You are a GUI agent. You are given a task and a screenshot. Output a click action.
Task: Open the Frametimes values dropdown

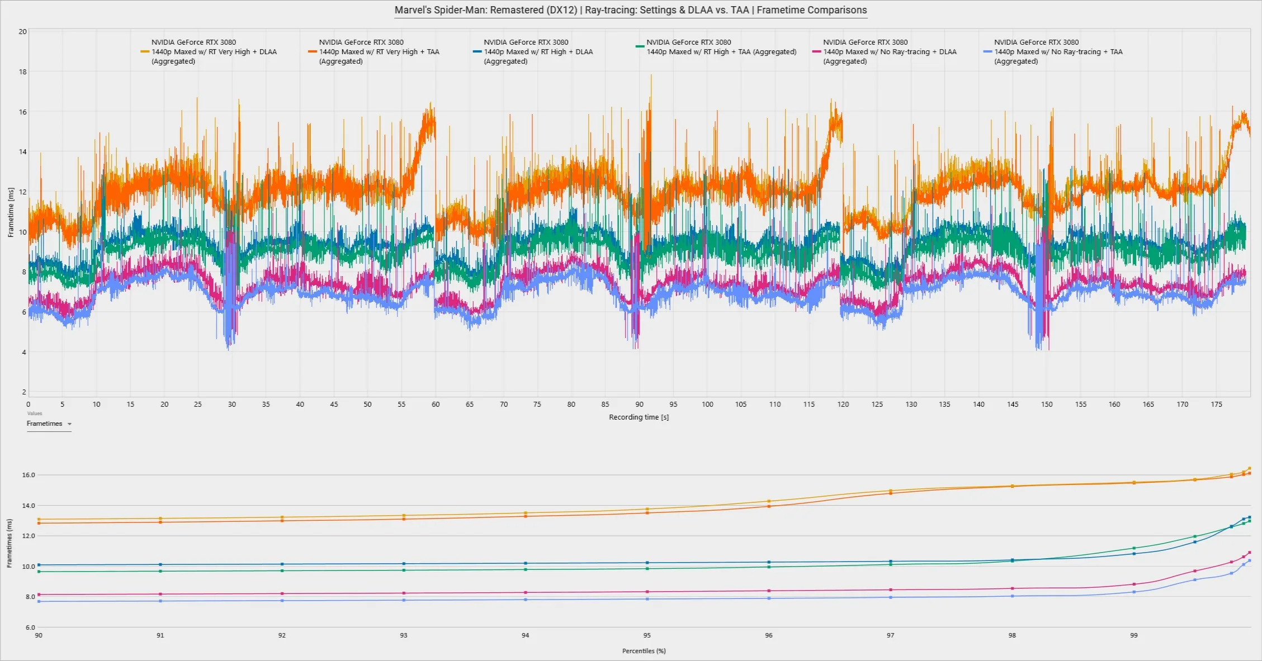49,424
